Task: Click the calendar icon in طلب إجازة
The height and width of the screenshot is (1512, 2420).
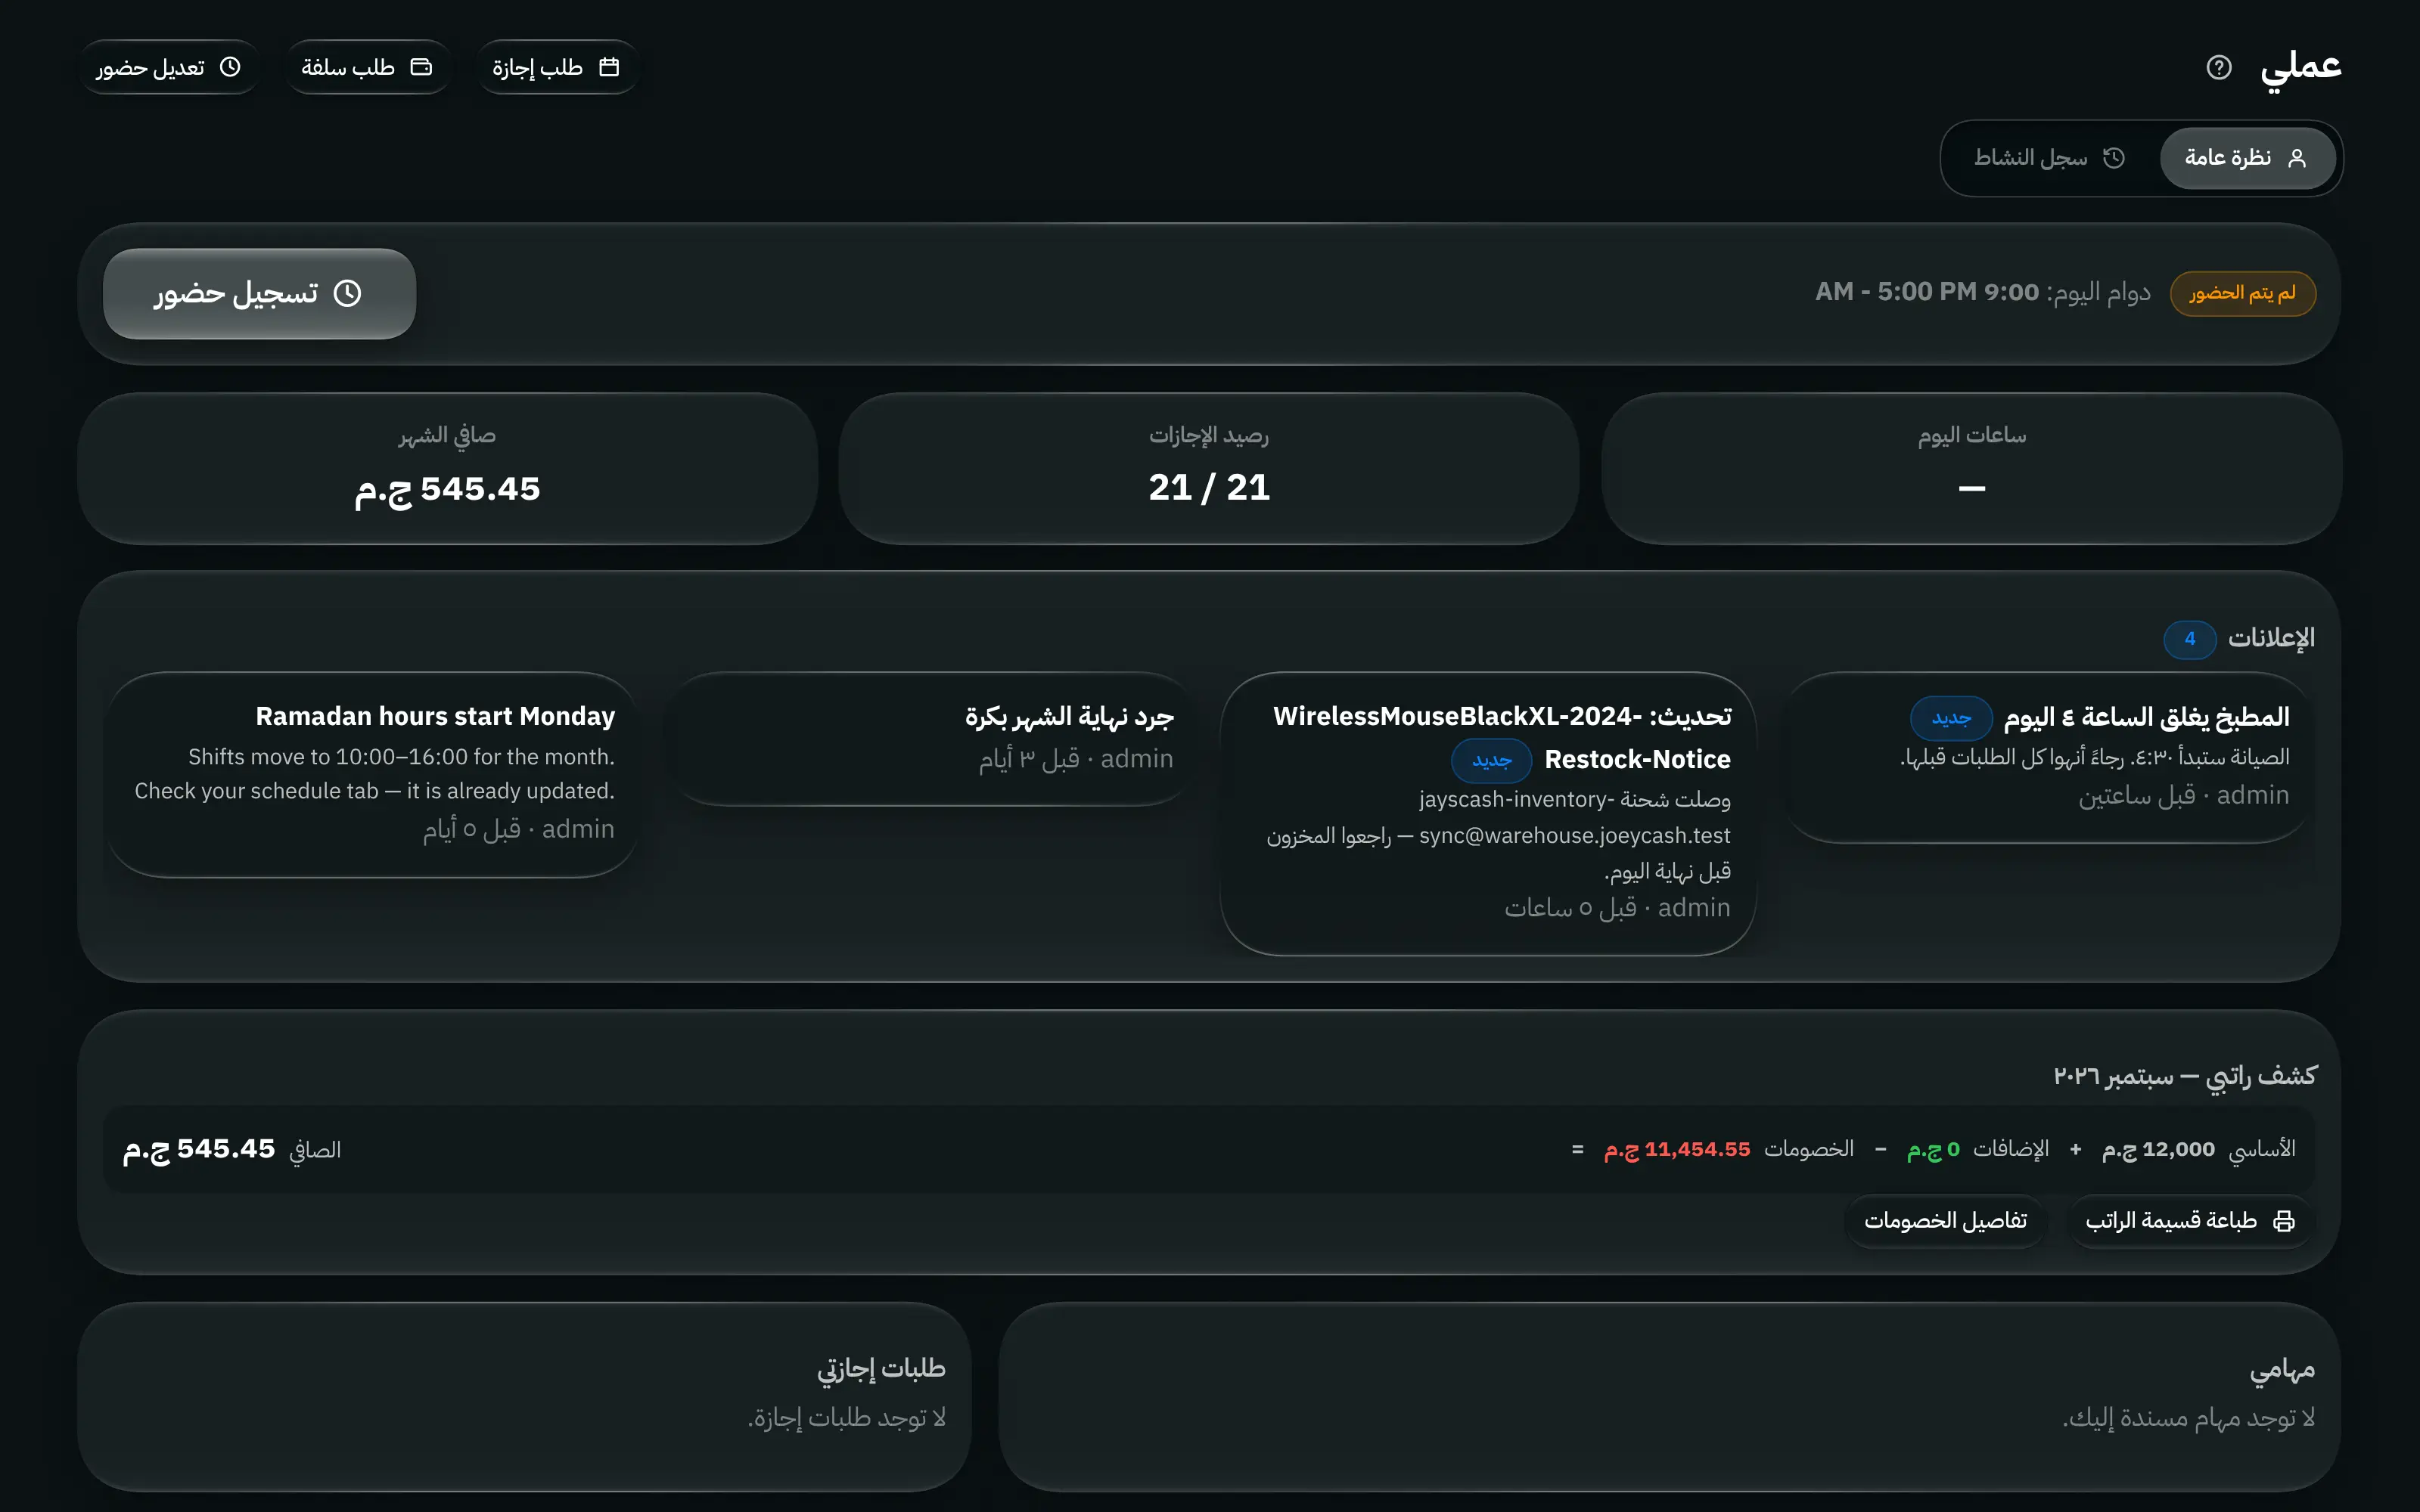Action: click(609, 67)
